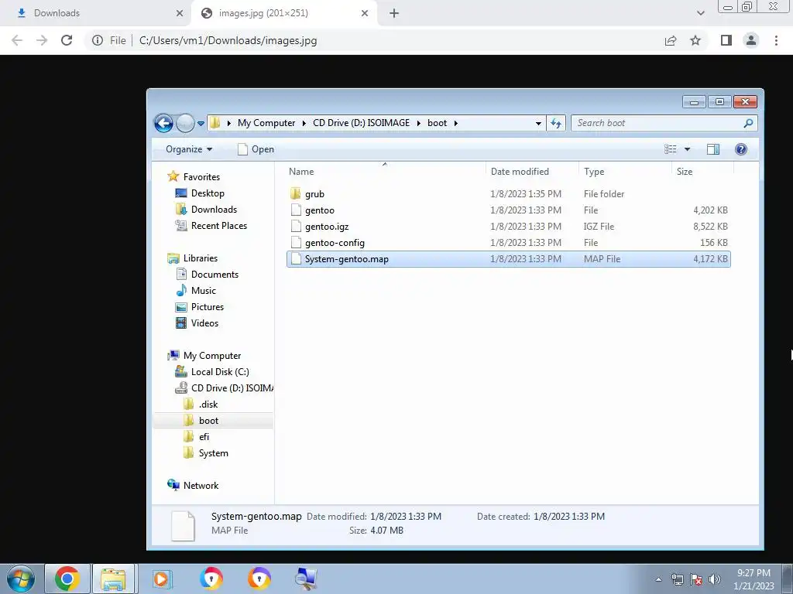Open a new browser tab
This screenshot has height=594, width=793.
[394, 13]
